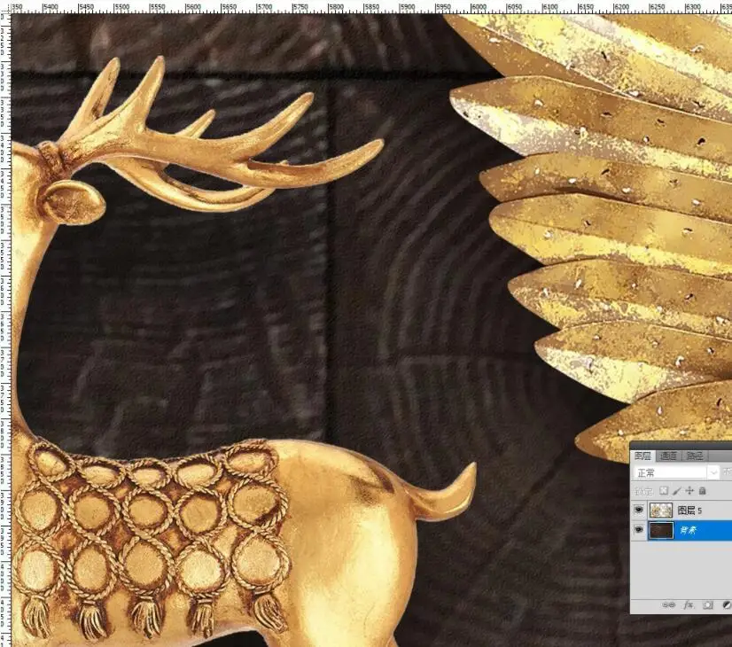Add a layer mask icon
Viewport: 732px width, 647px height.
tap(708, 605)
